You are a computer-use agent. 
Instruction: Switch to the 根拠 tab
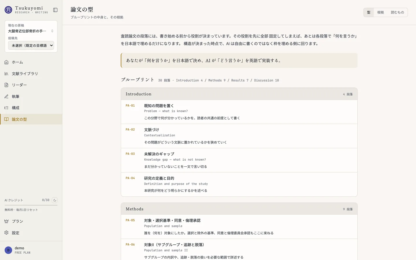click(x=380, y=12)
